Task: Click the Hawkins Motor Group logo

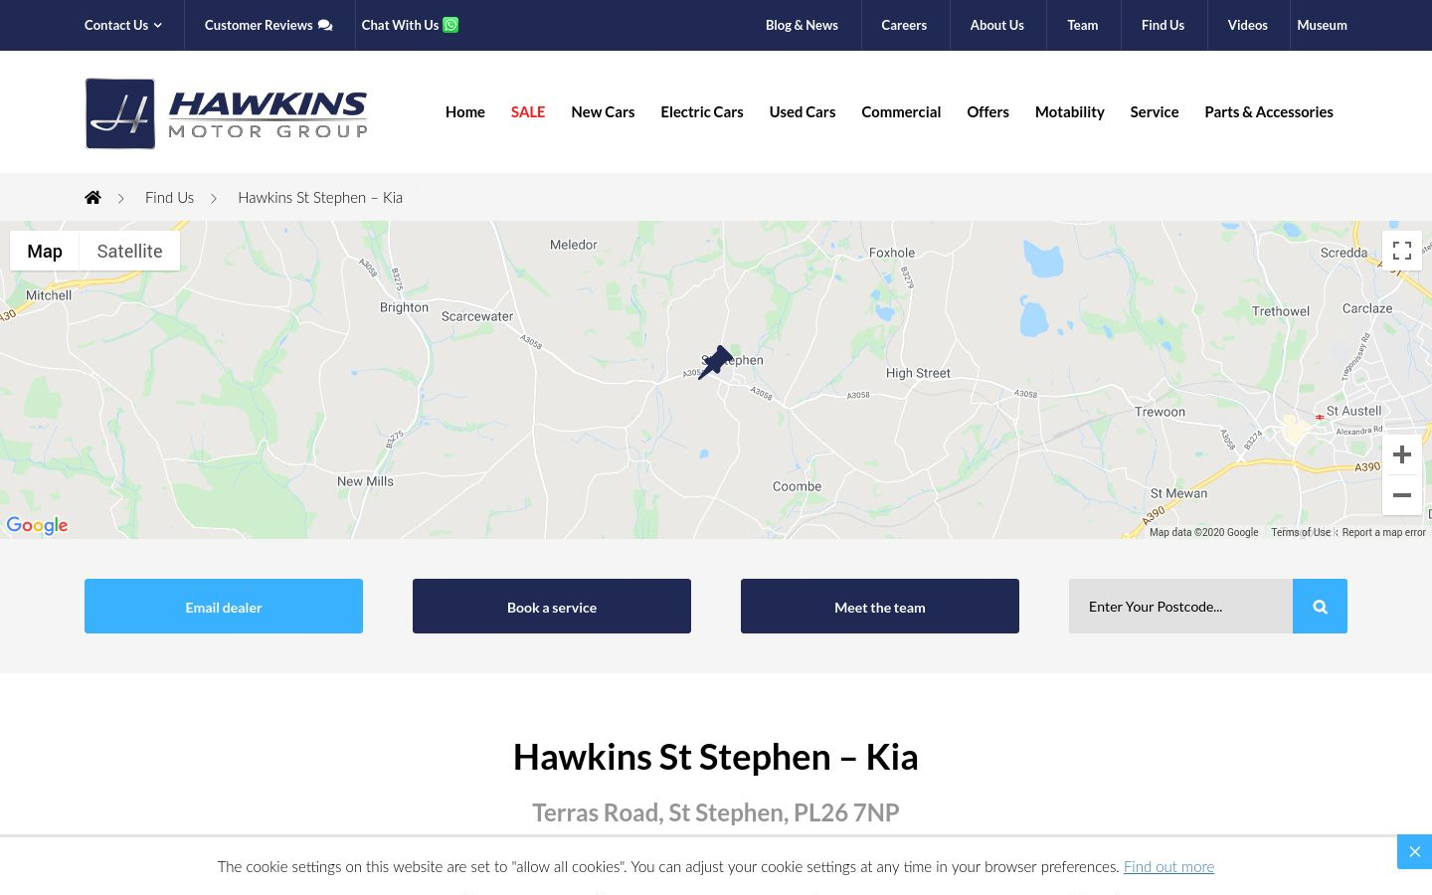Action: [x=227, y=113]
